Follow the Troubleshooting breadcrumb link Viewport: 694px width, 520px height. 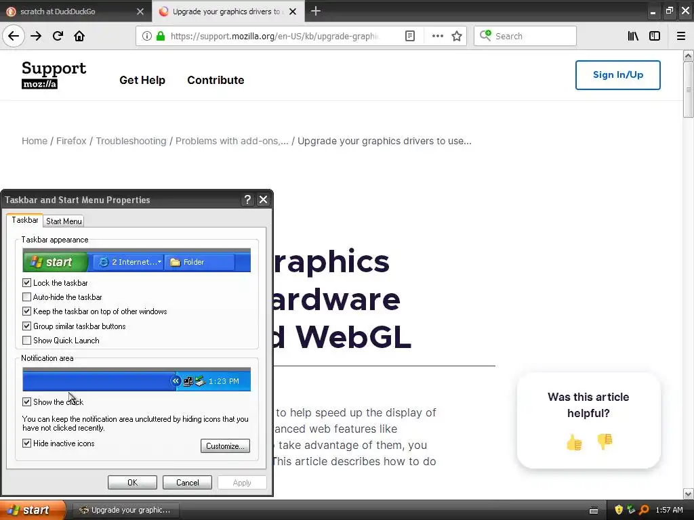point(131,141)
